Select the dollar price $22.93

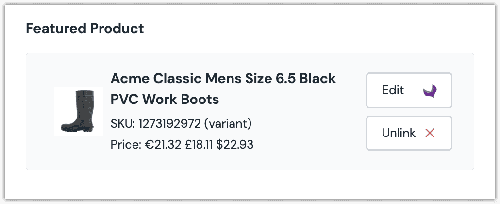(x=234, y=145)
